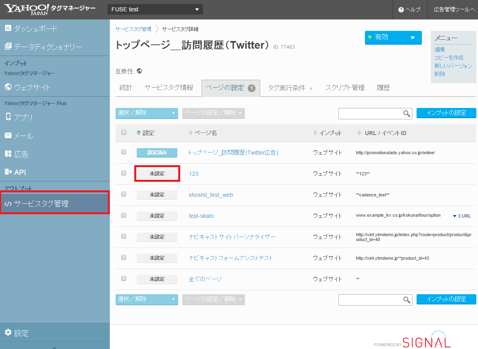Open the メール sidebar entry

point(19,136)
